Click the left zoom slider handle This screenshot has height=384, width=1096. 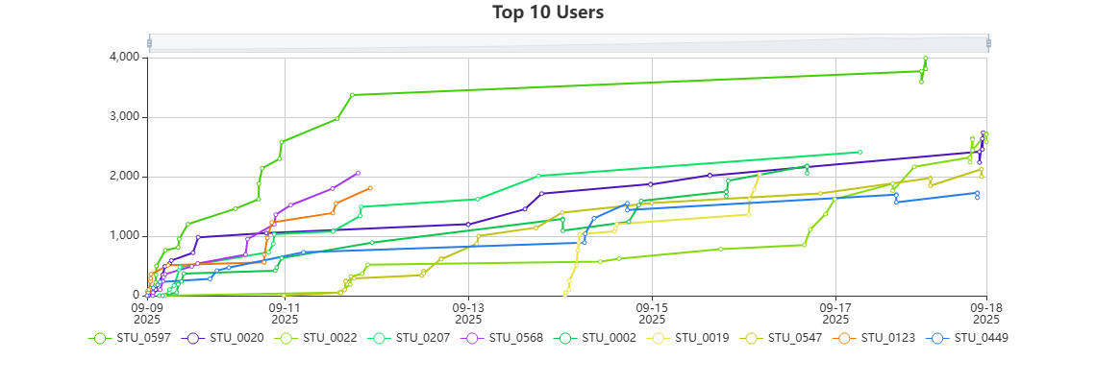(x=149, y=43)
